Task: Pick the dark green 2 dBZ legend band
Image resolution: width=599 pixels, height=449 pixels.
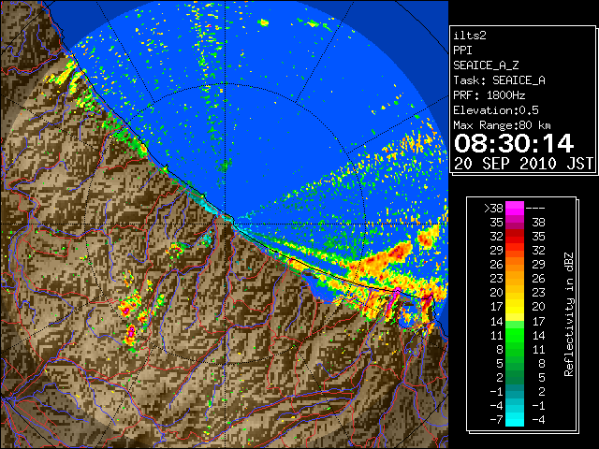Action: [x=515, y=377]
